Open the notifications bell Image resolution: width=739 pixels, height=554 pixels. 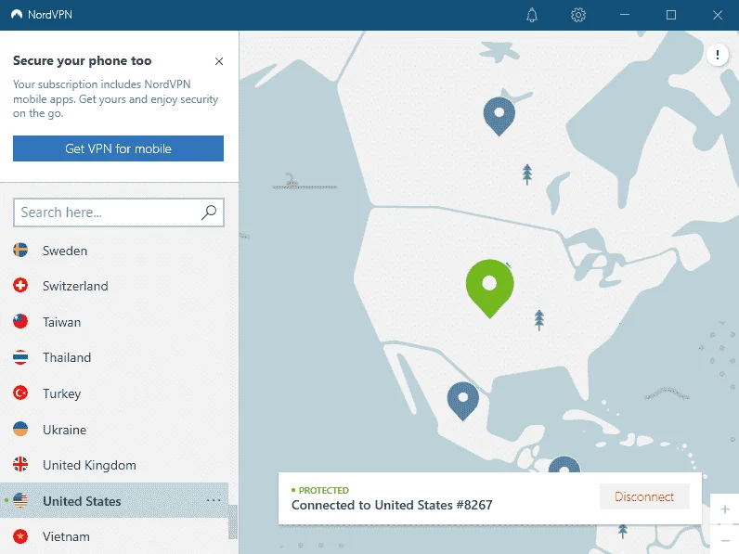coord(532,15)
